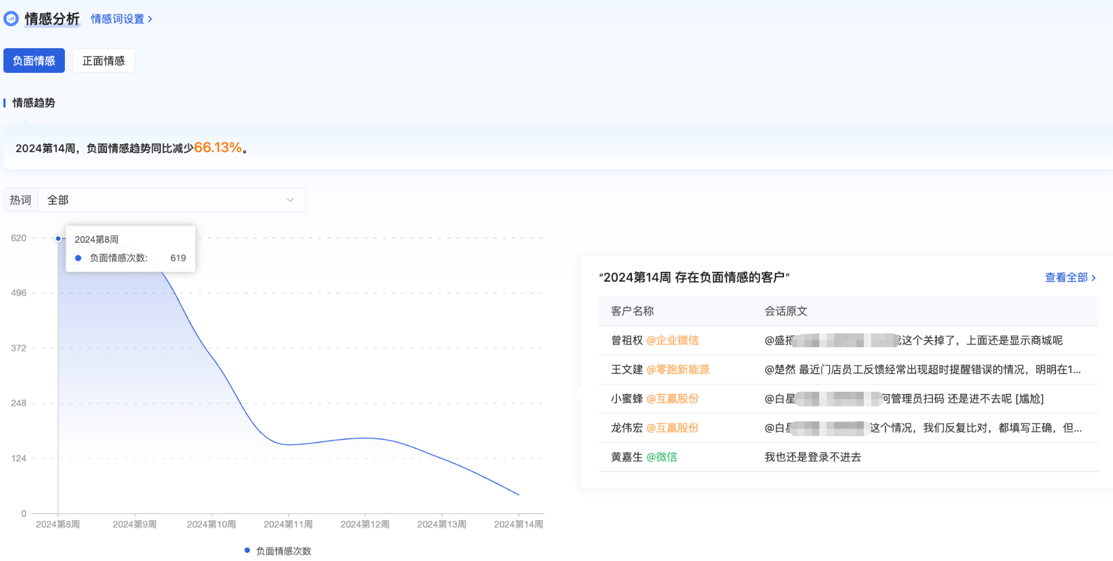
Task: Click x-axis label 2024第13周
Action: 441,525
